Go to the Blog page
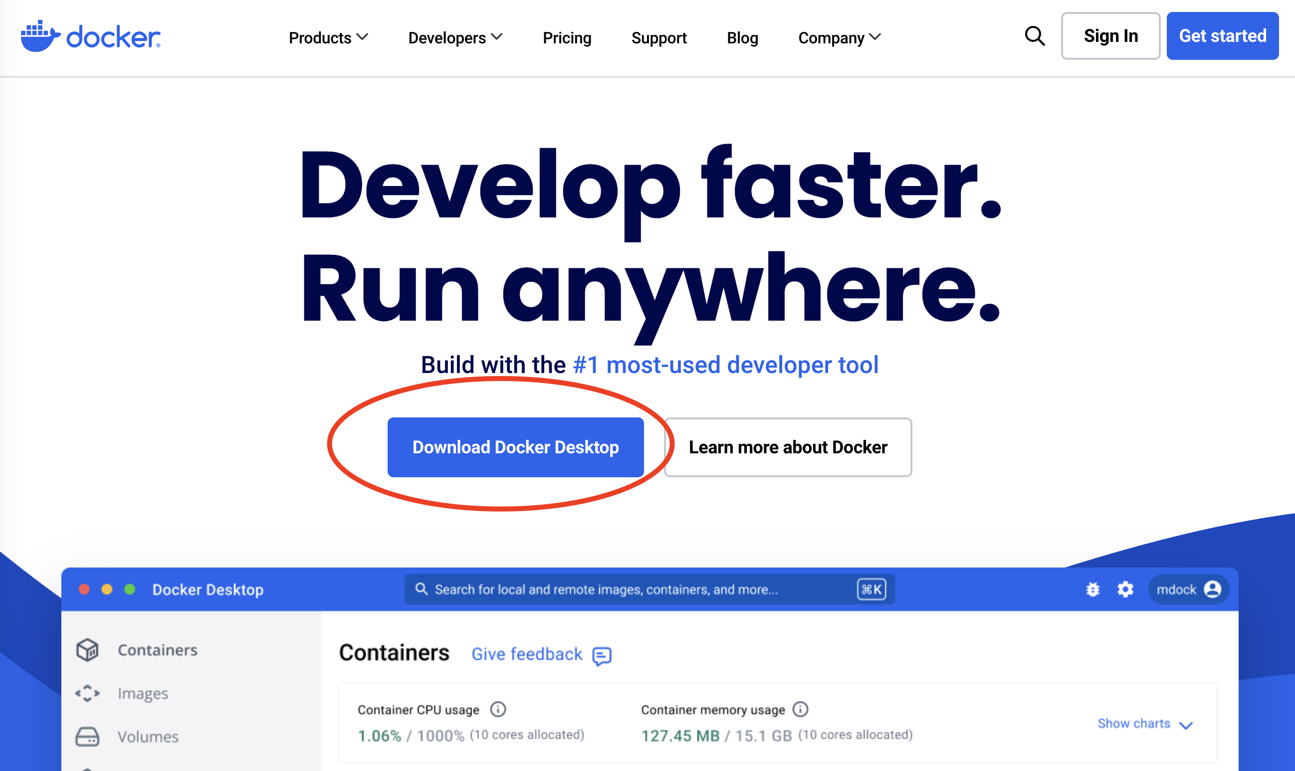 [x=742, y=37]
